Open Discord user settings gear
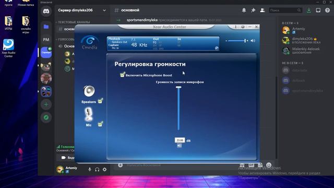Screen dimensions: 334x188 [x=104, y=169]
